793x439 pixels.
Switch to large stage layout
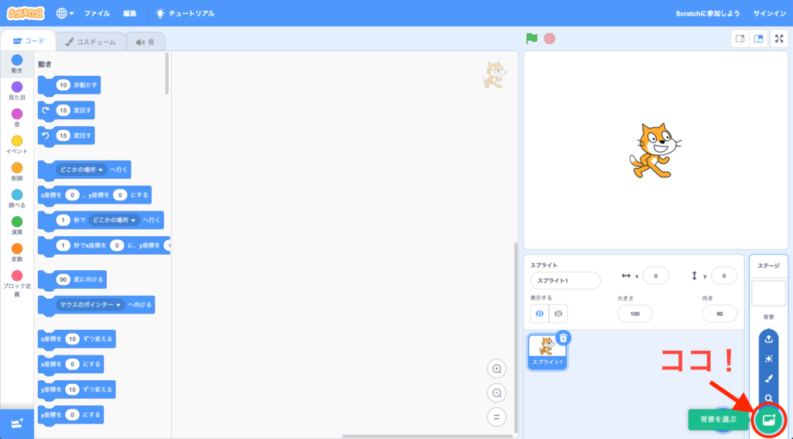coord(758,39)
